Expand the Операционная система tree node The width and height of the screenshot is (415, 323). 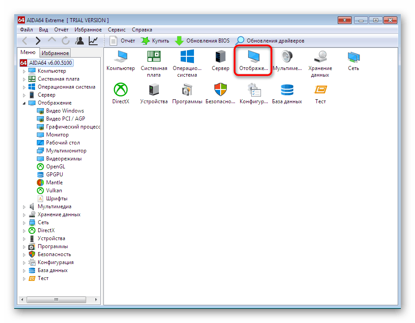[x=24, y=87]
